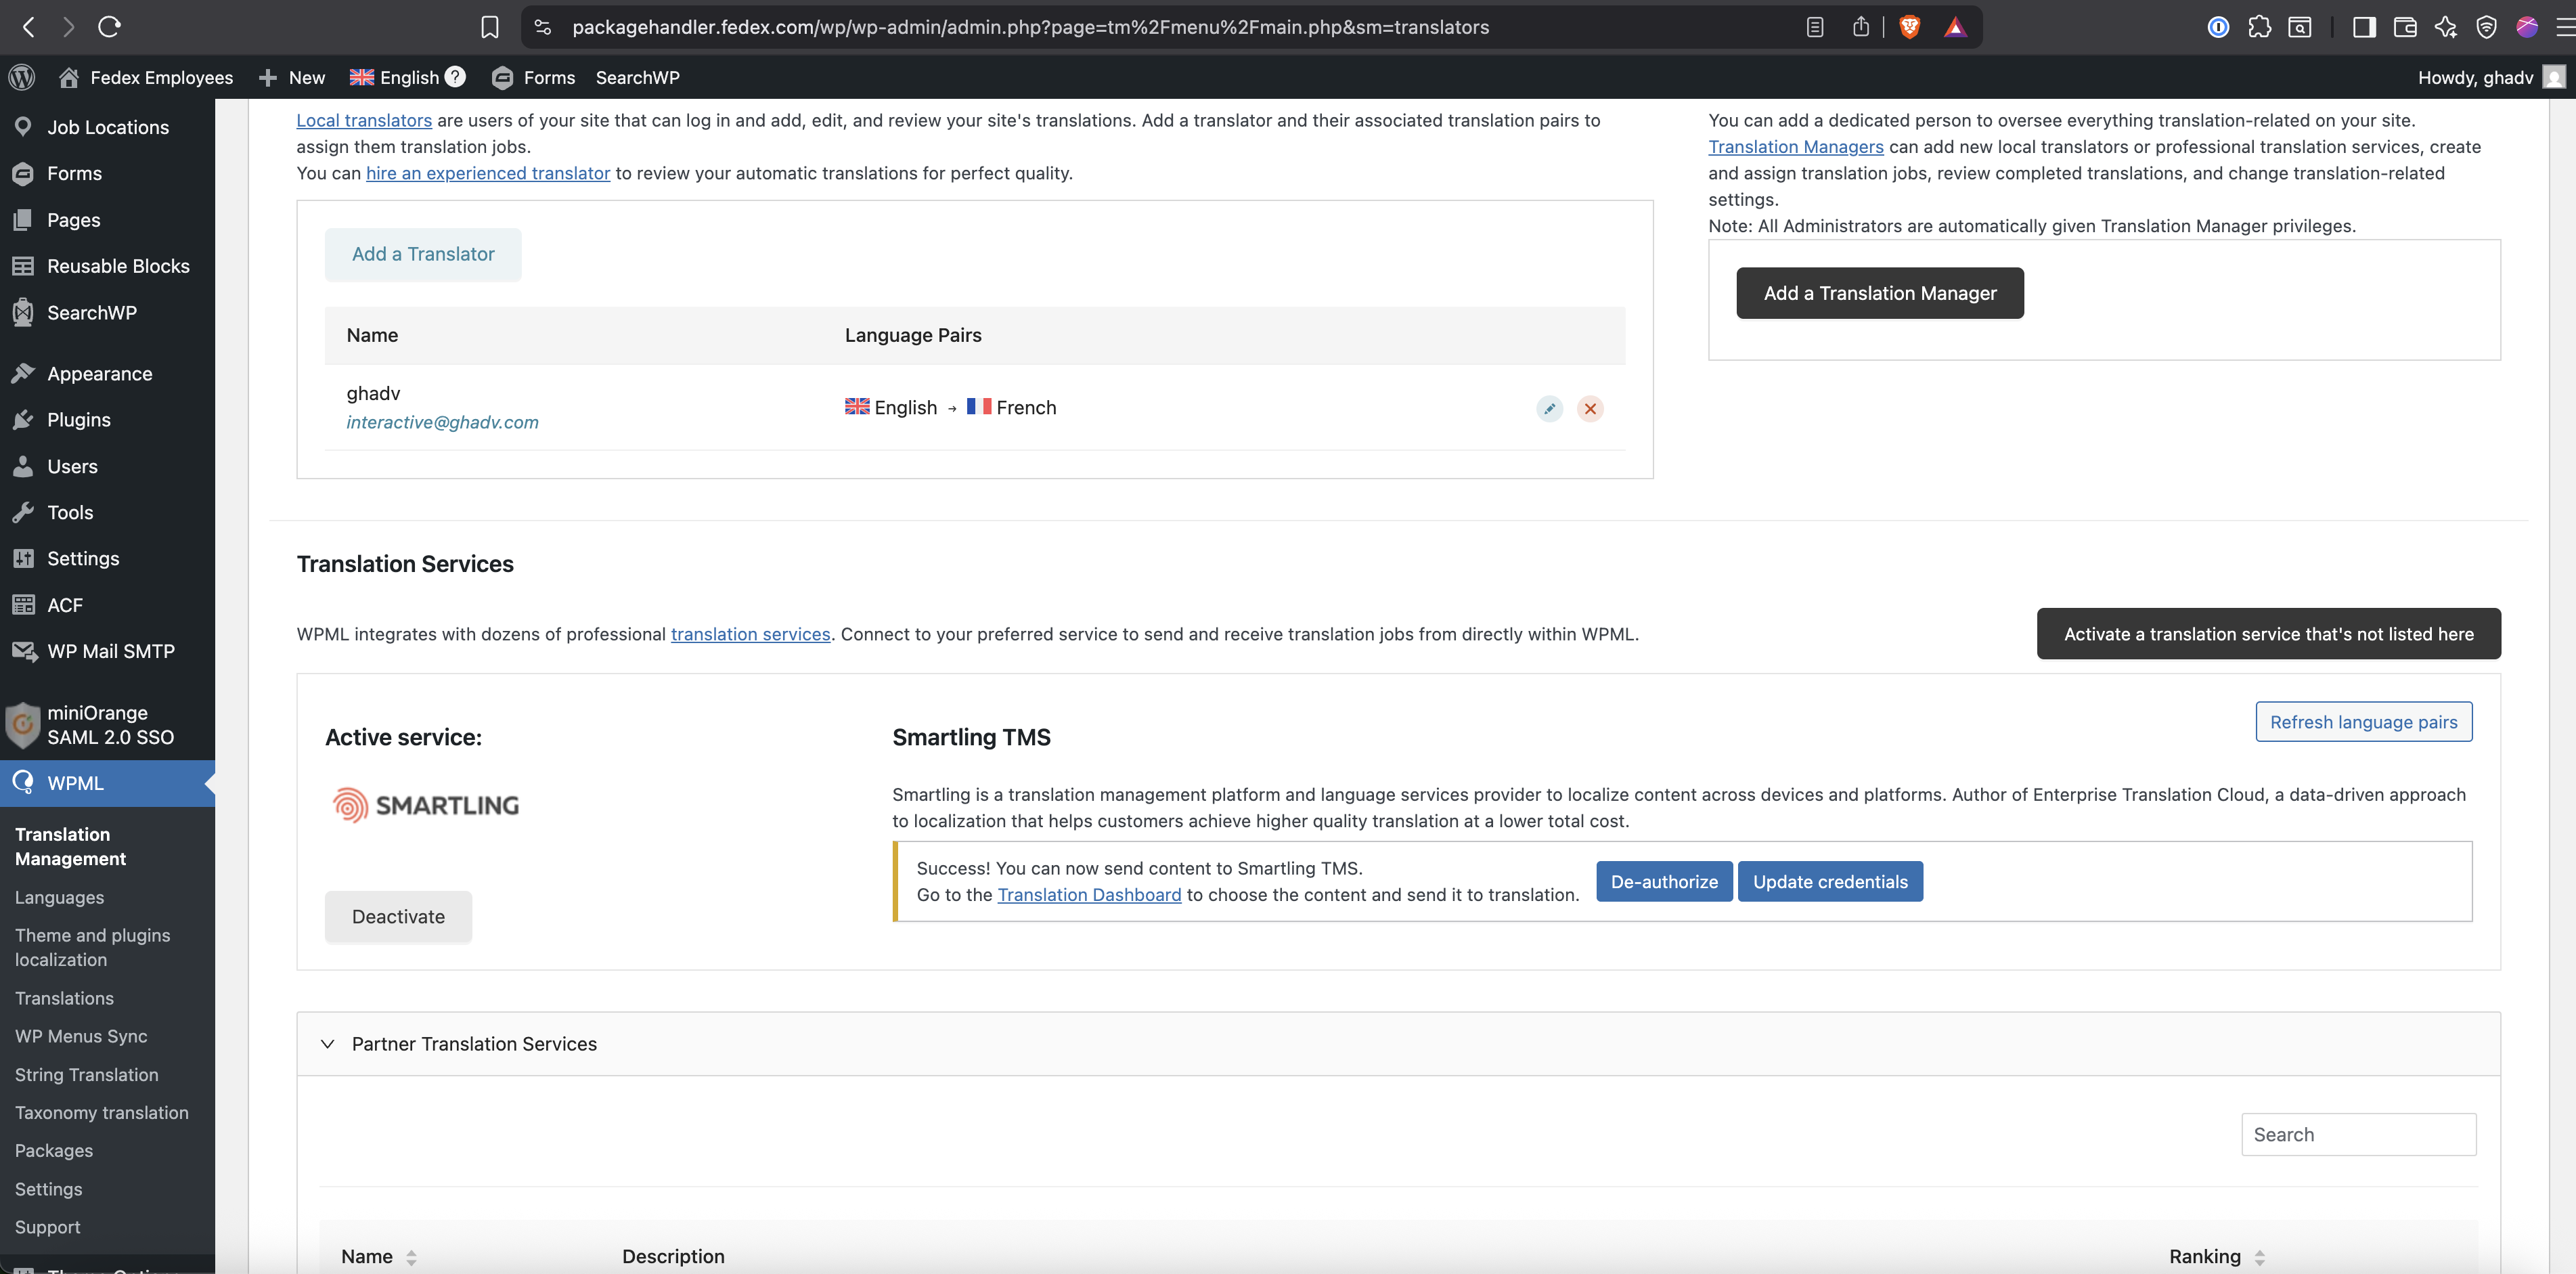
Task: Open reader mode icon in address bar
Action: click(1814, 27)
